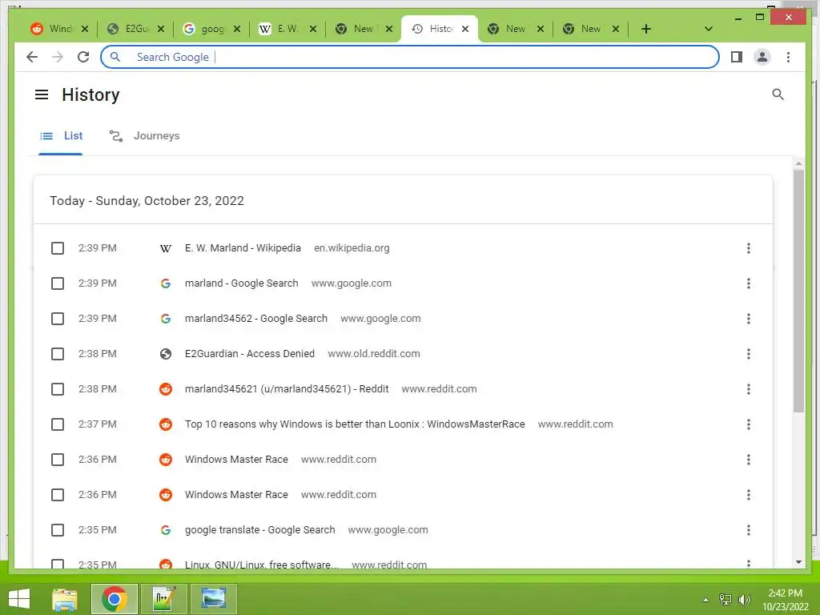Open Top 10 reasons Windows post link
This screenshot has width=820, height=615.
[x=355, y=424]
